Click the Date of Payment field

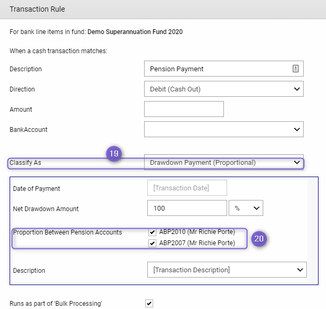click(x=187, y=188)
